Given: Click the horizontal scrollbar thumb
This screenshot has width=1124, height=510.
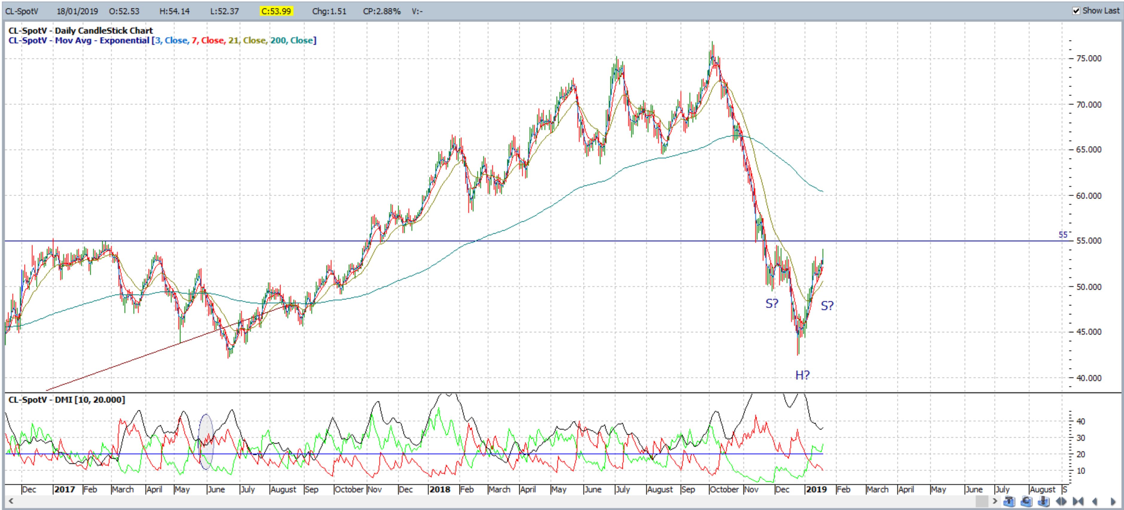Looking at the screenshot, I should [x=982, y=501].
